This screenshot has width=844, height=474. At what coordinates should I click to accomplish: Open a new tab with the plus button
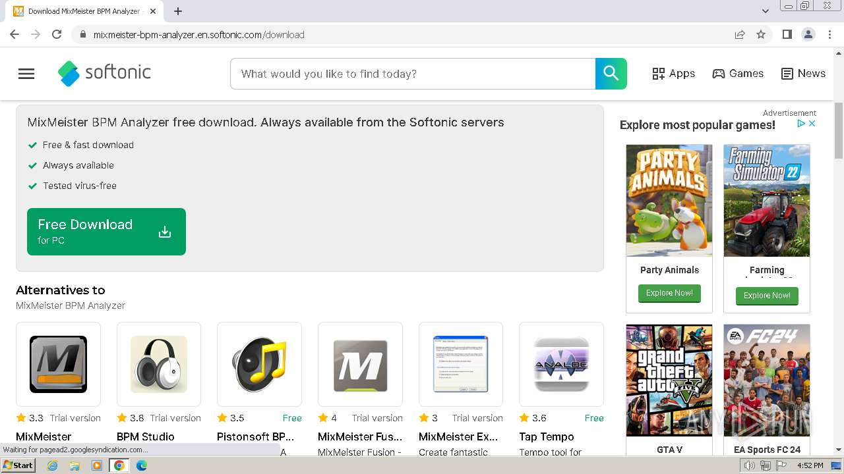pos(178,11)
